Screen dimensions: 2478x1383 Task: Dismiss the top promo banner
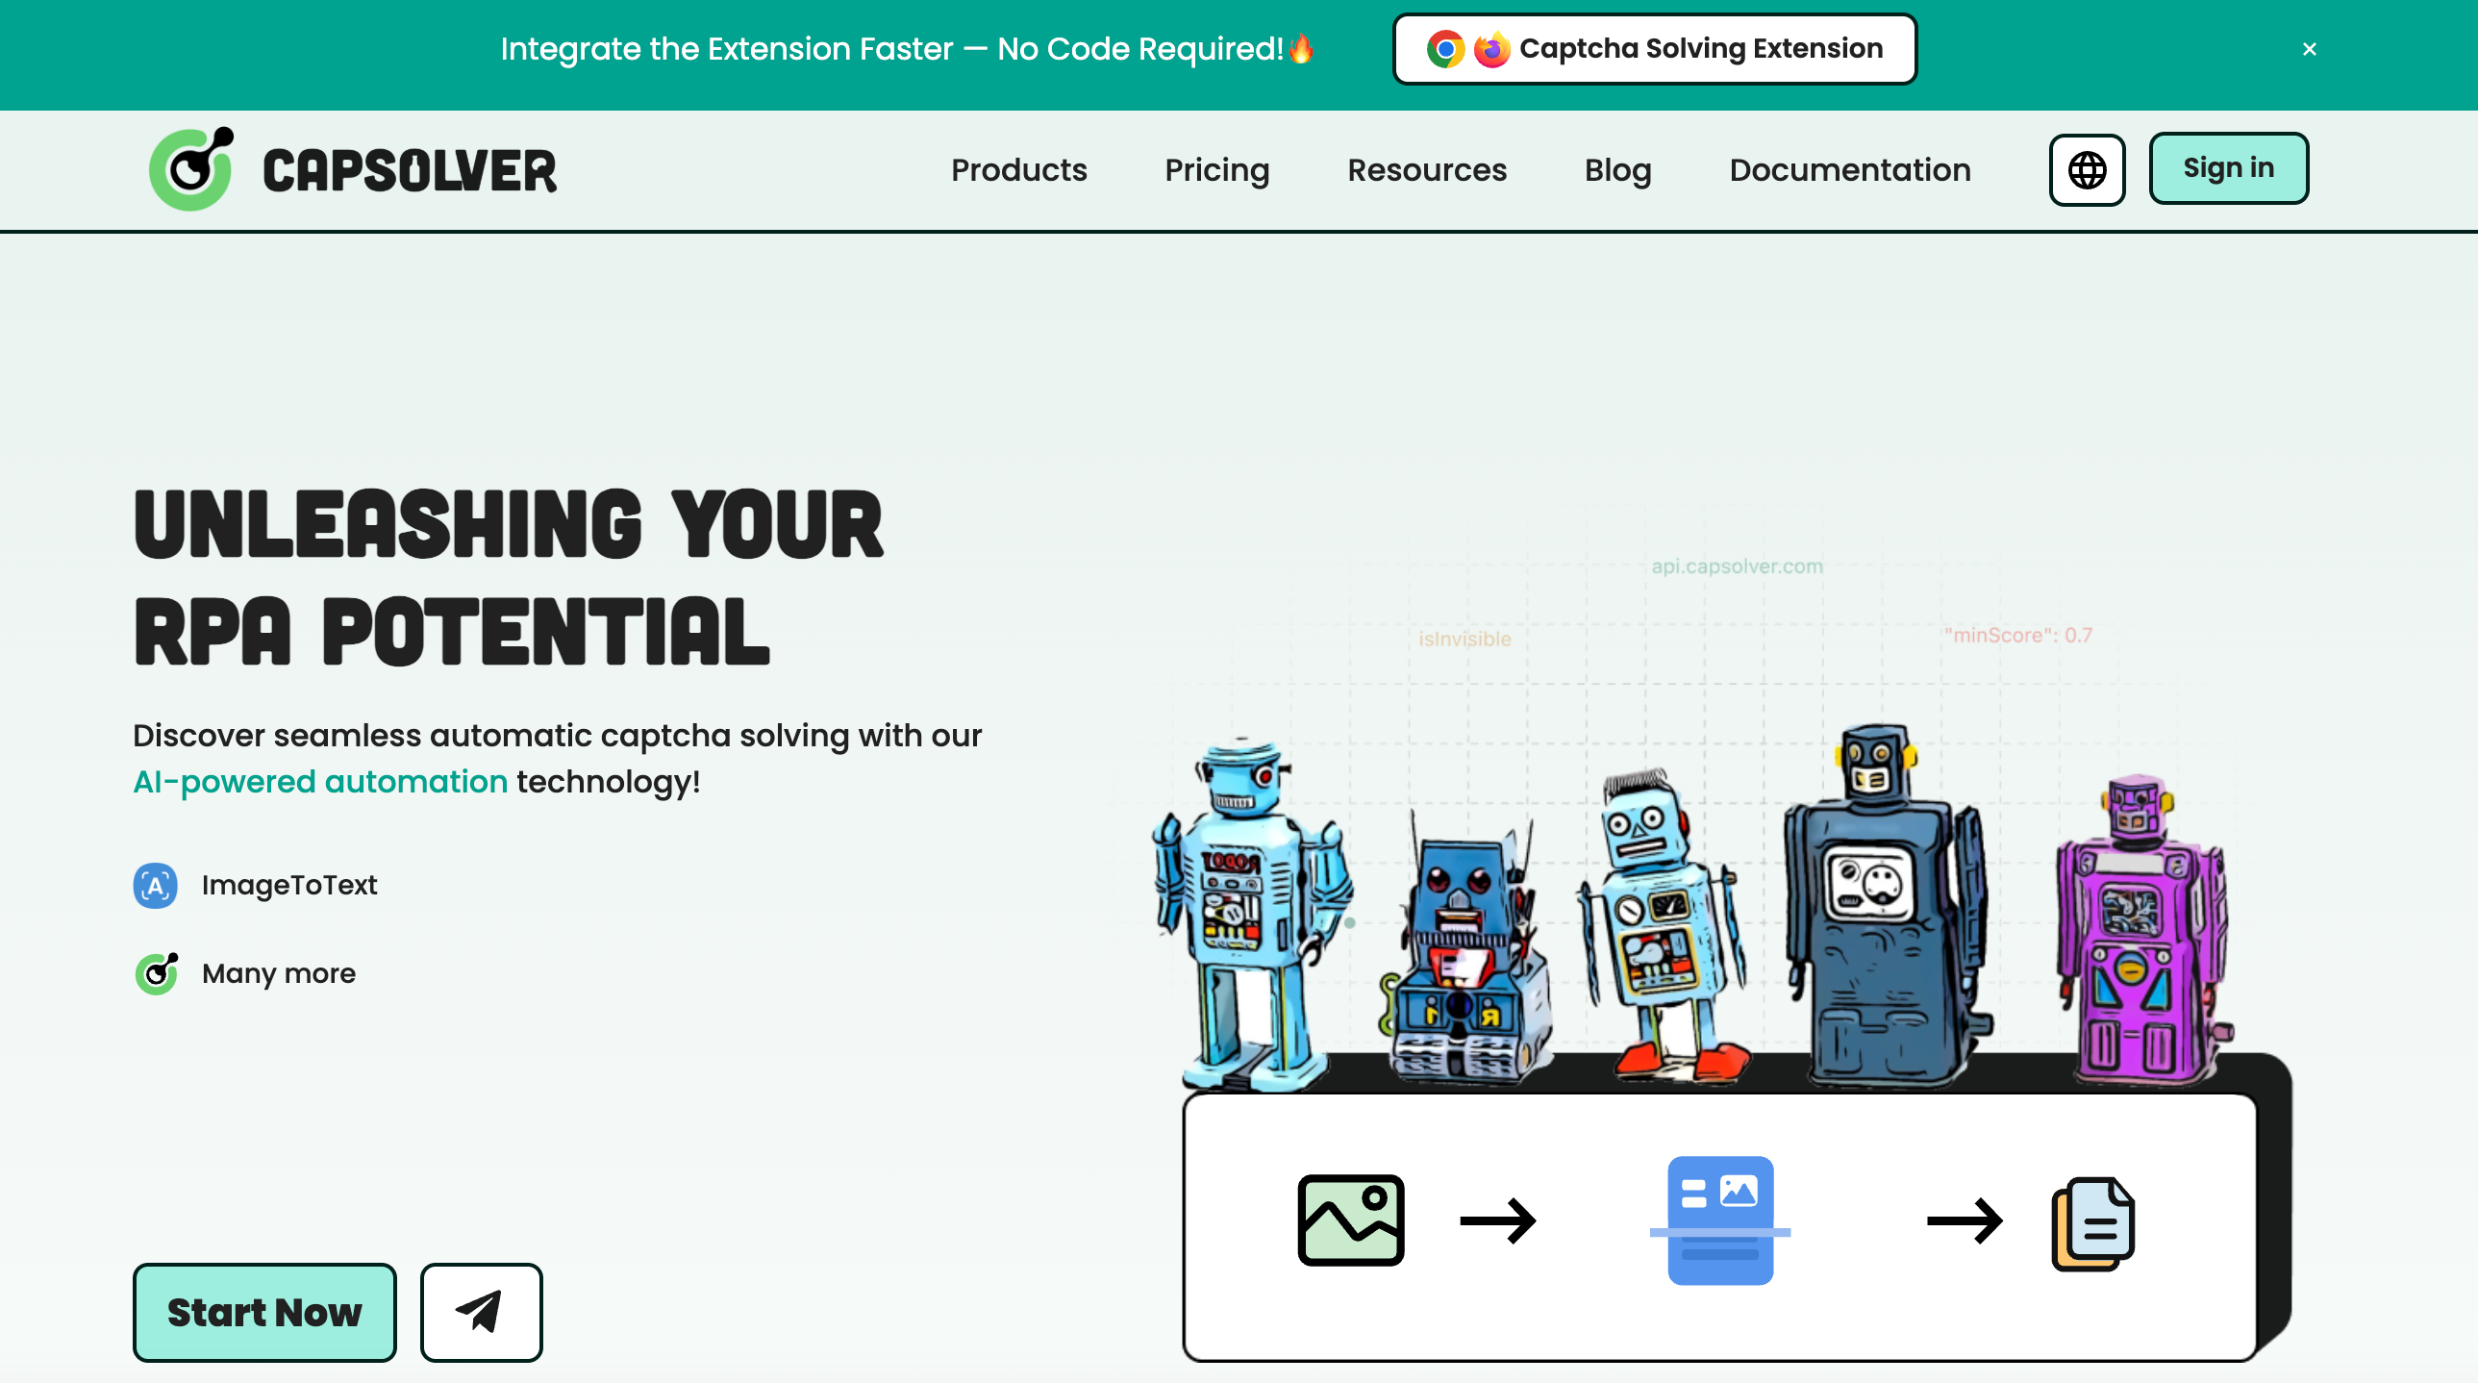[2309, 49]
